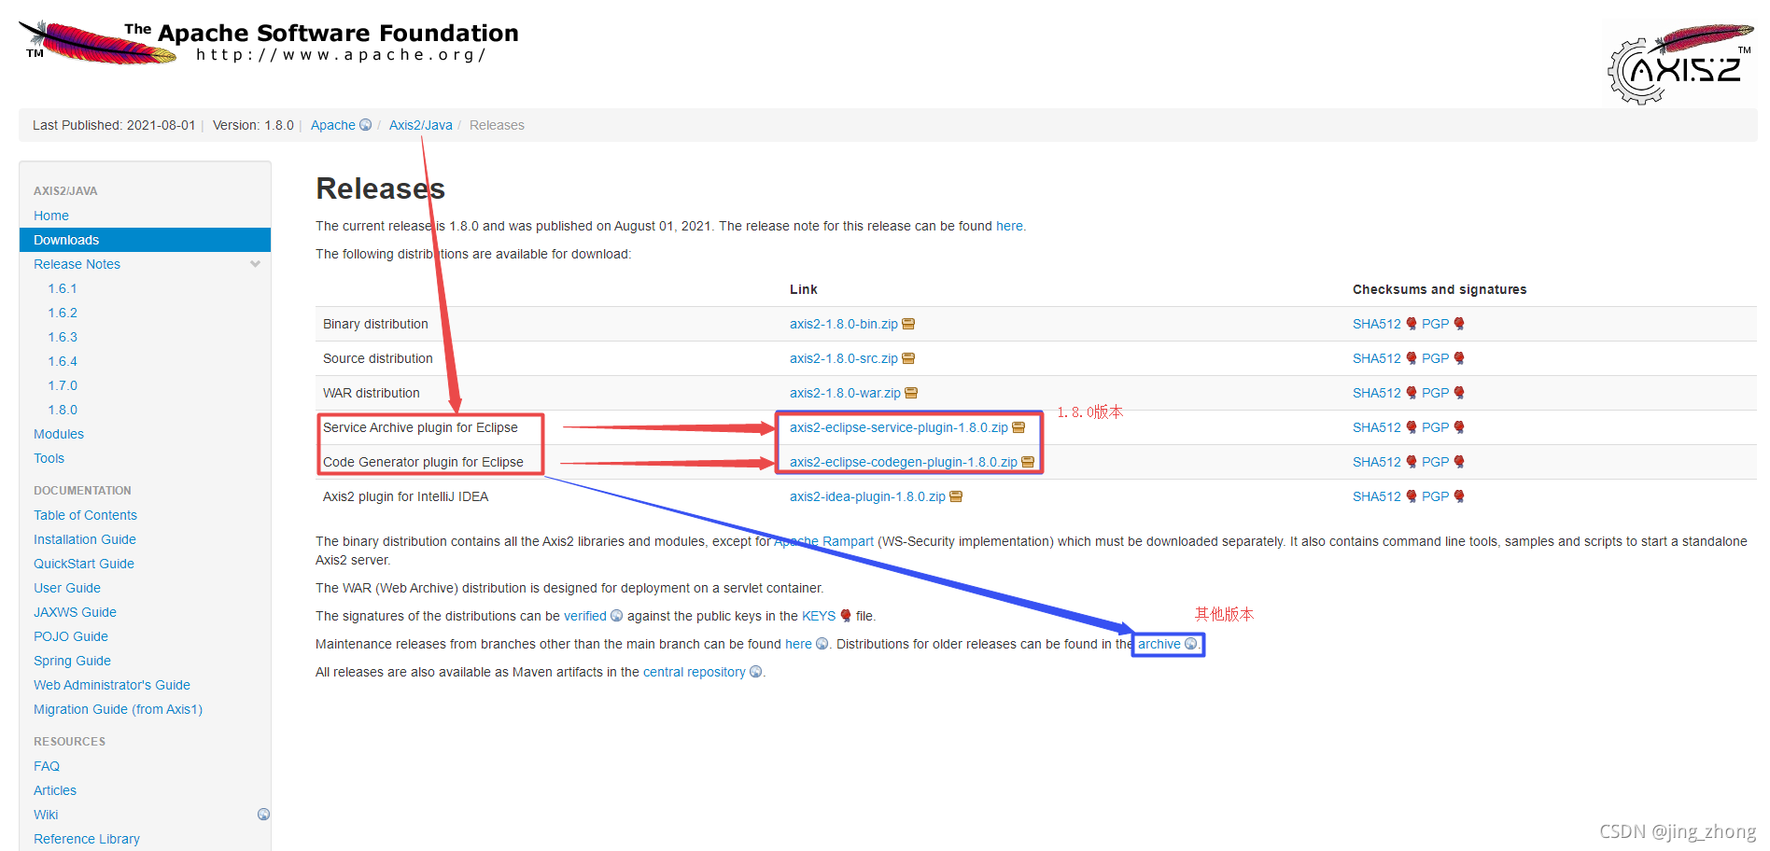
Task: Open Table of Contents documentation
Action: [85, 515]
